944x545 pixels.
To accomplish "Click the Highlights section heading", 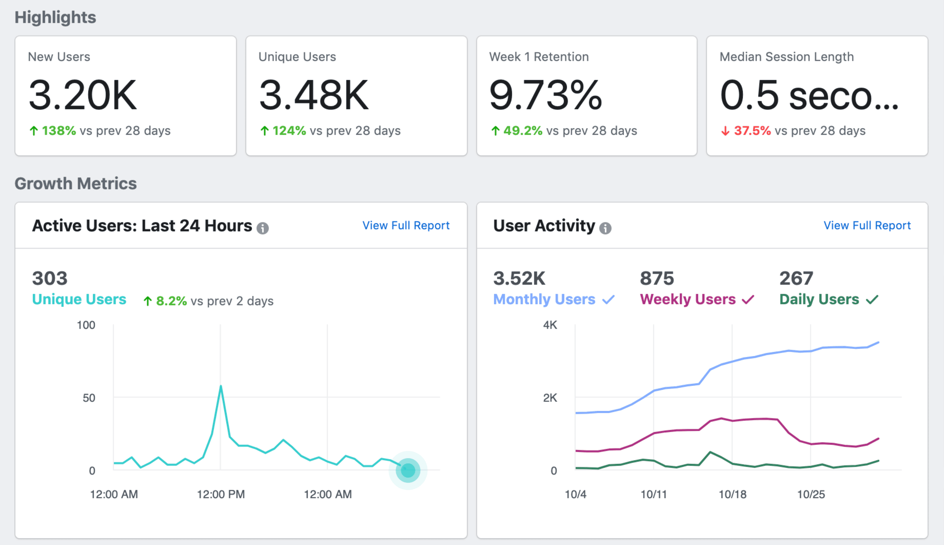I will tap(55, 17).
